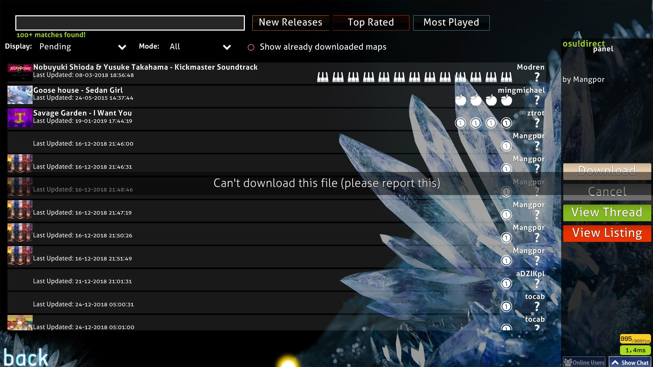Screen dimensions: 653x367
Task: Click the Online Users icon in the corner
Action: point(568,362)
